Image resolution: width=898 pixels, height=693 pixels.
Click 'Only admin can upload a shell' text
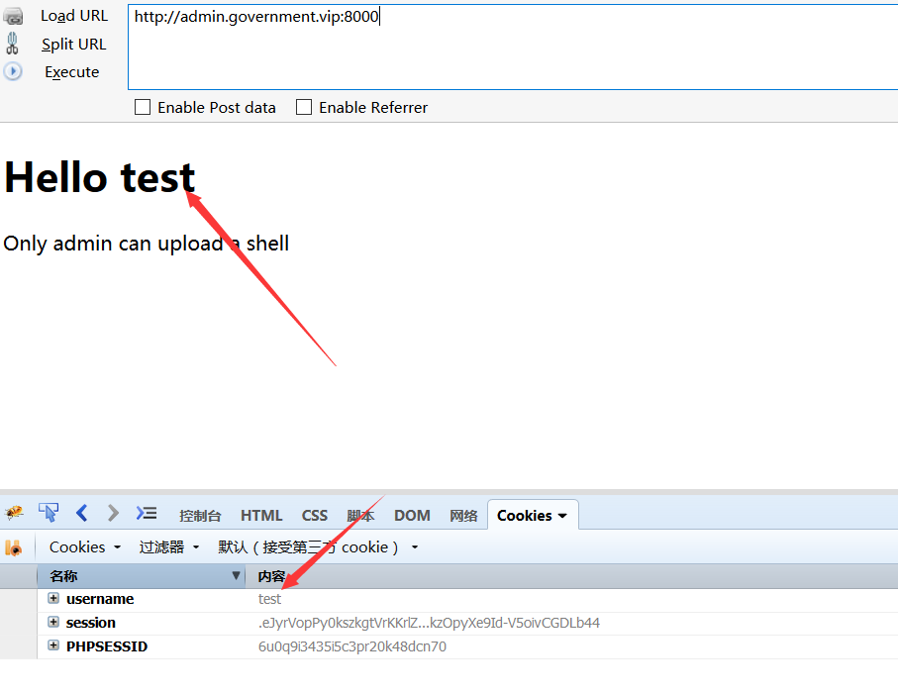point(147,244)
